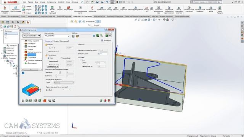Open the Файл menu
Viewport: 244px width, 137px height.
click(24, 2)
